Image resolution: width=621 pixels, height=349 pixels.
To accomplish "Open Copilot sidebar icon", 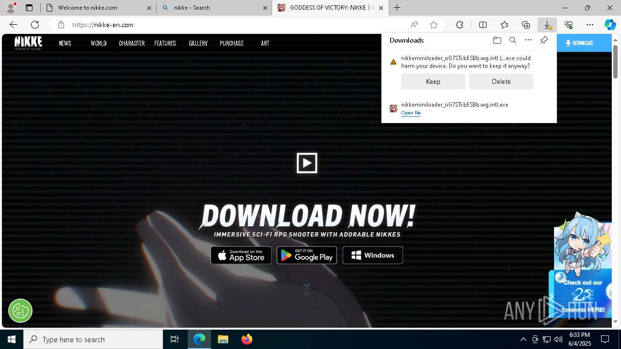I will click(610, 25).
